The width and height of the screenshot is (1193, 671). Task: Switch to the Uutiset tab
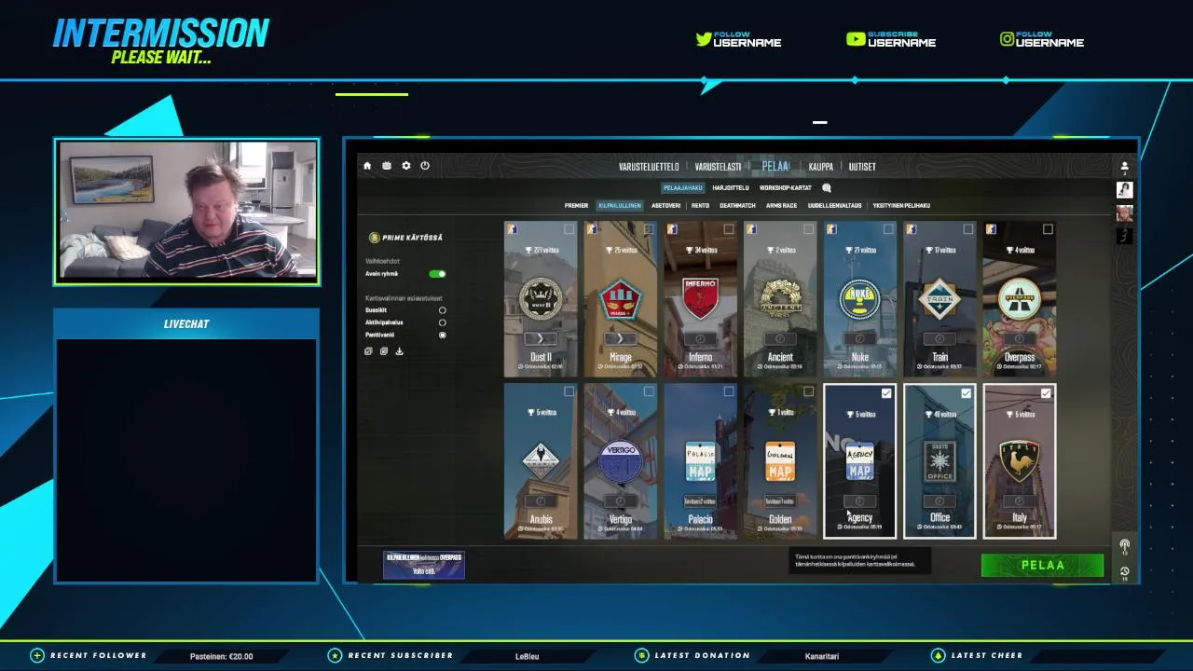862,167
